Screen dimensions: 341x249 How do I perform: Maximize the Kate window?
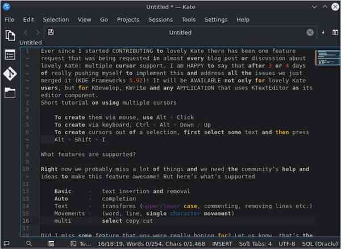325,7
